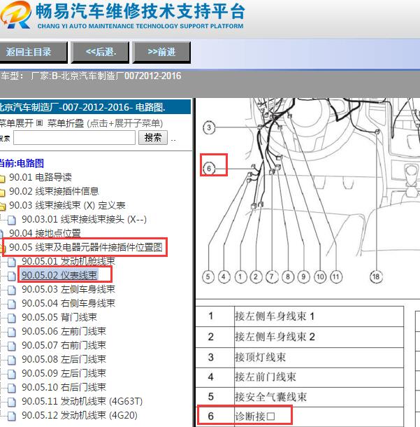Open 90.05.06 左前门线束 page
Screen dimensions: 420x427
[x=64, y=331]
